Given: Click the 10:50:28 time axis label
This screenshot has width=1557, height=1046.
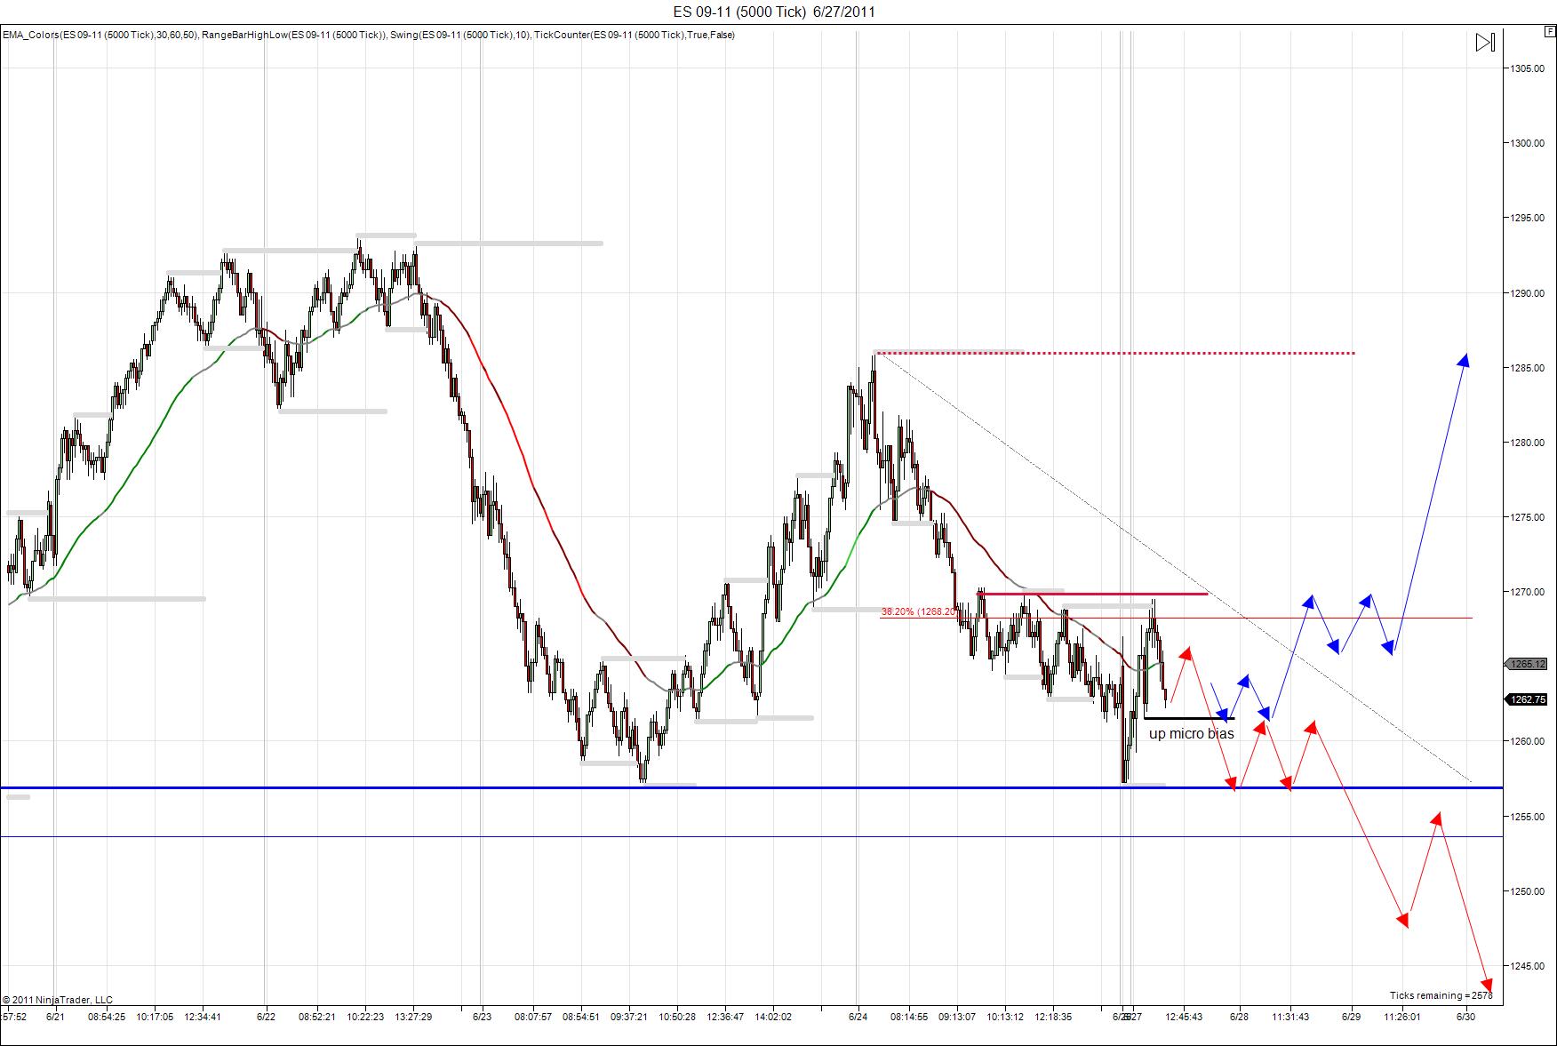Looking at the screenshot, I should coord(677,1017).
